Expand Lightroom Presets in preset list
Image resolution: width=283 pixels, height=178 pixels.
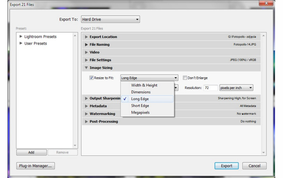point(21,36)
